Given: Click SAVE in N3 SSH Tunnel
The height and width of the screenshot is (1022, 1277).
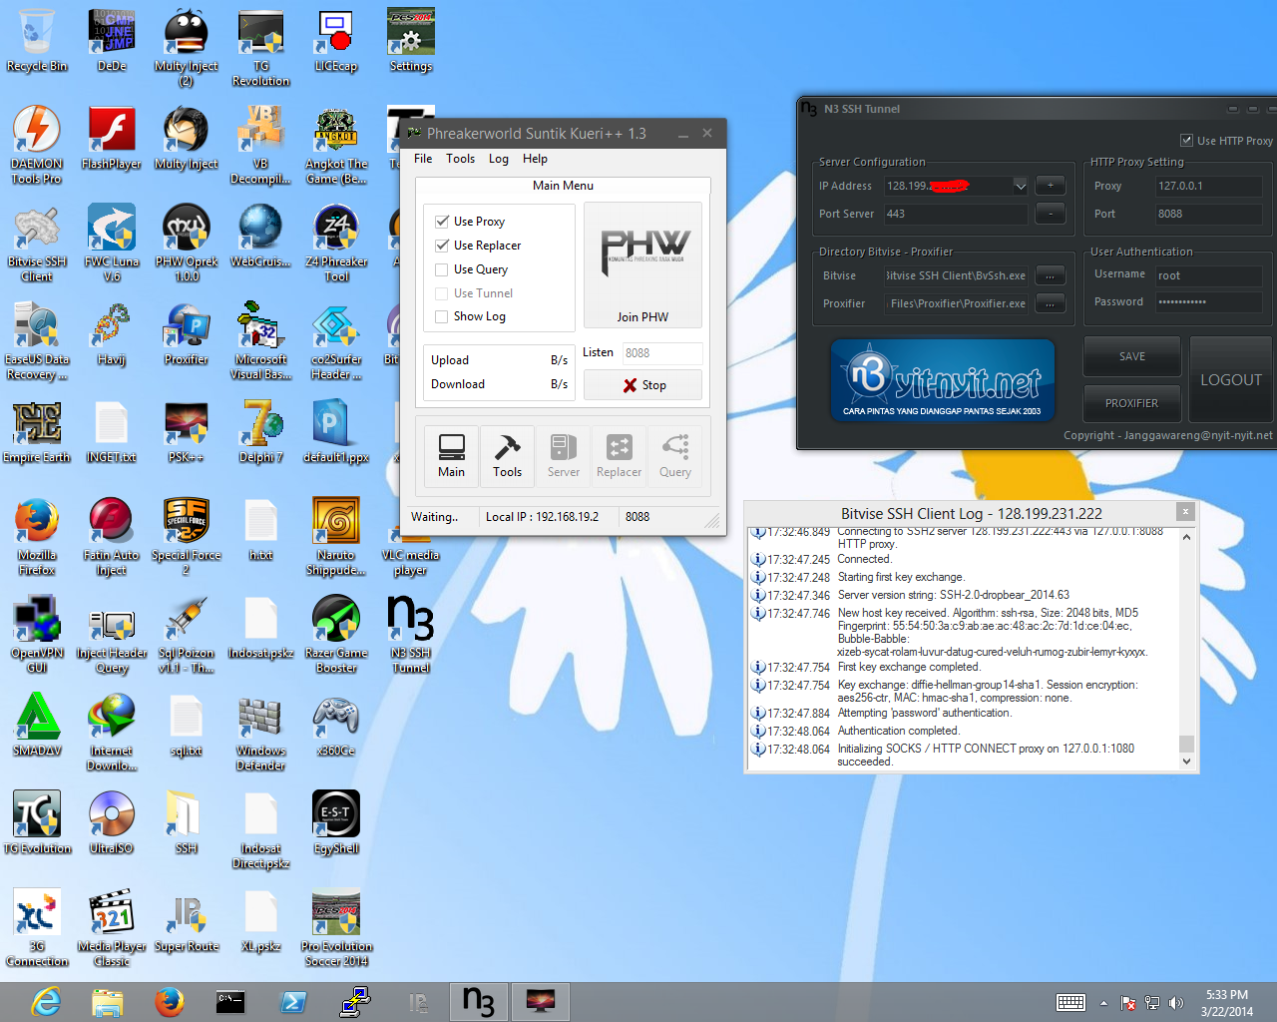Looking at the screenshot, I should pyautogui.click(x=1132, y=356).
